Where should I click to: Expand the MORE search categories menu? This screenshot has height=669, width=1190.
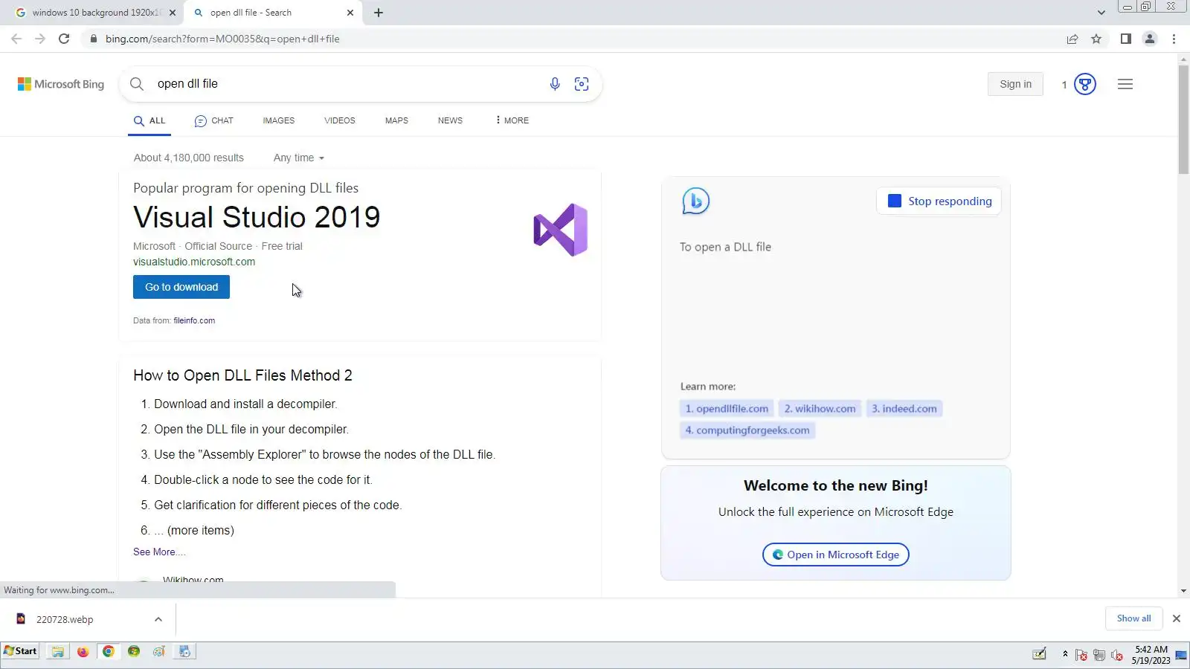pos(512,120)
